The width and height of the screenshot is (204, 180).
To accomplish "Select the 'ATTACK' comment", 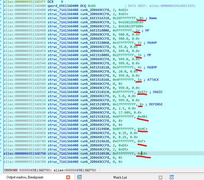I will (153, 80).
